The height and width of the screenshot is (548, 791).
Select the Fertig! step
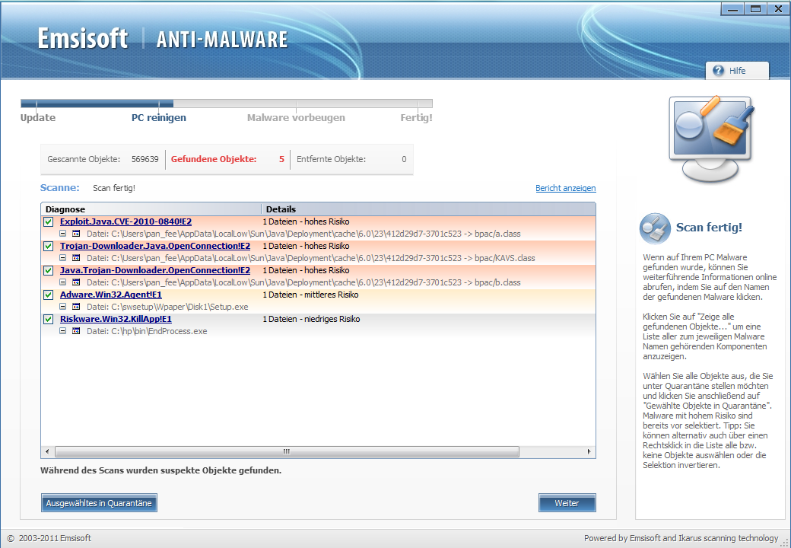tap(416, 117)
